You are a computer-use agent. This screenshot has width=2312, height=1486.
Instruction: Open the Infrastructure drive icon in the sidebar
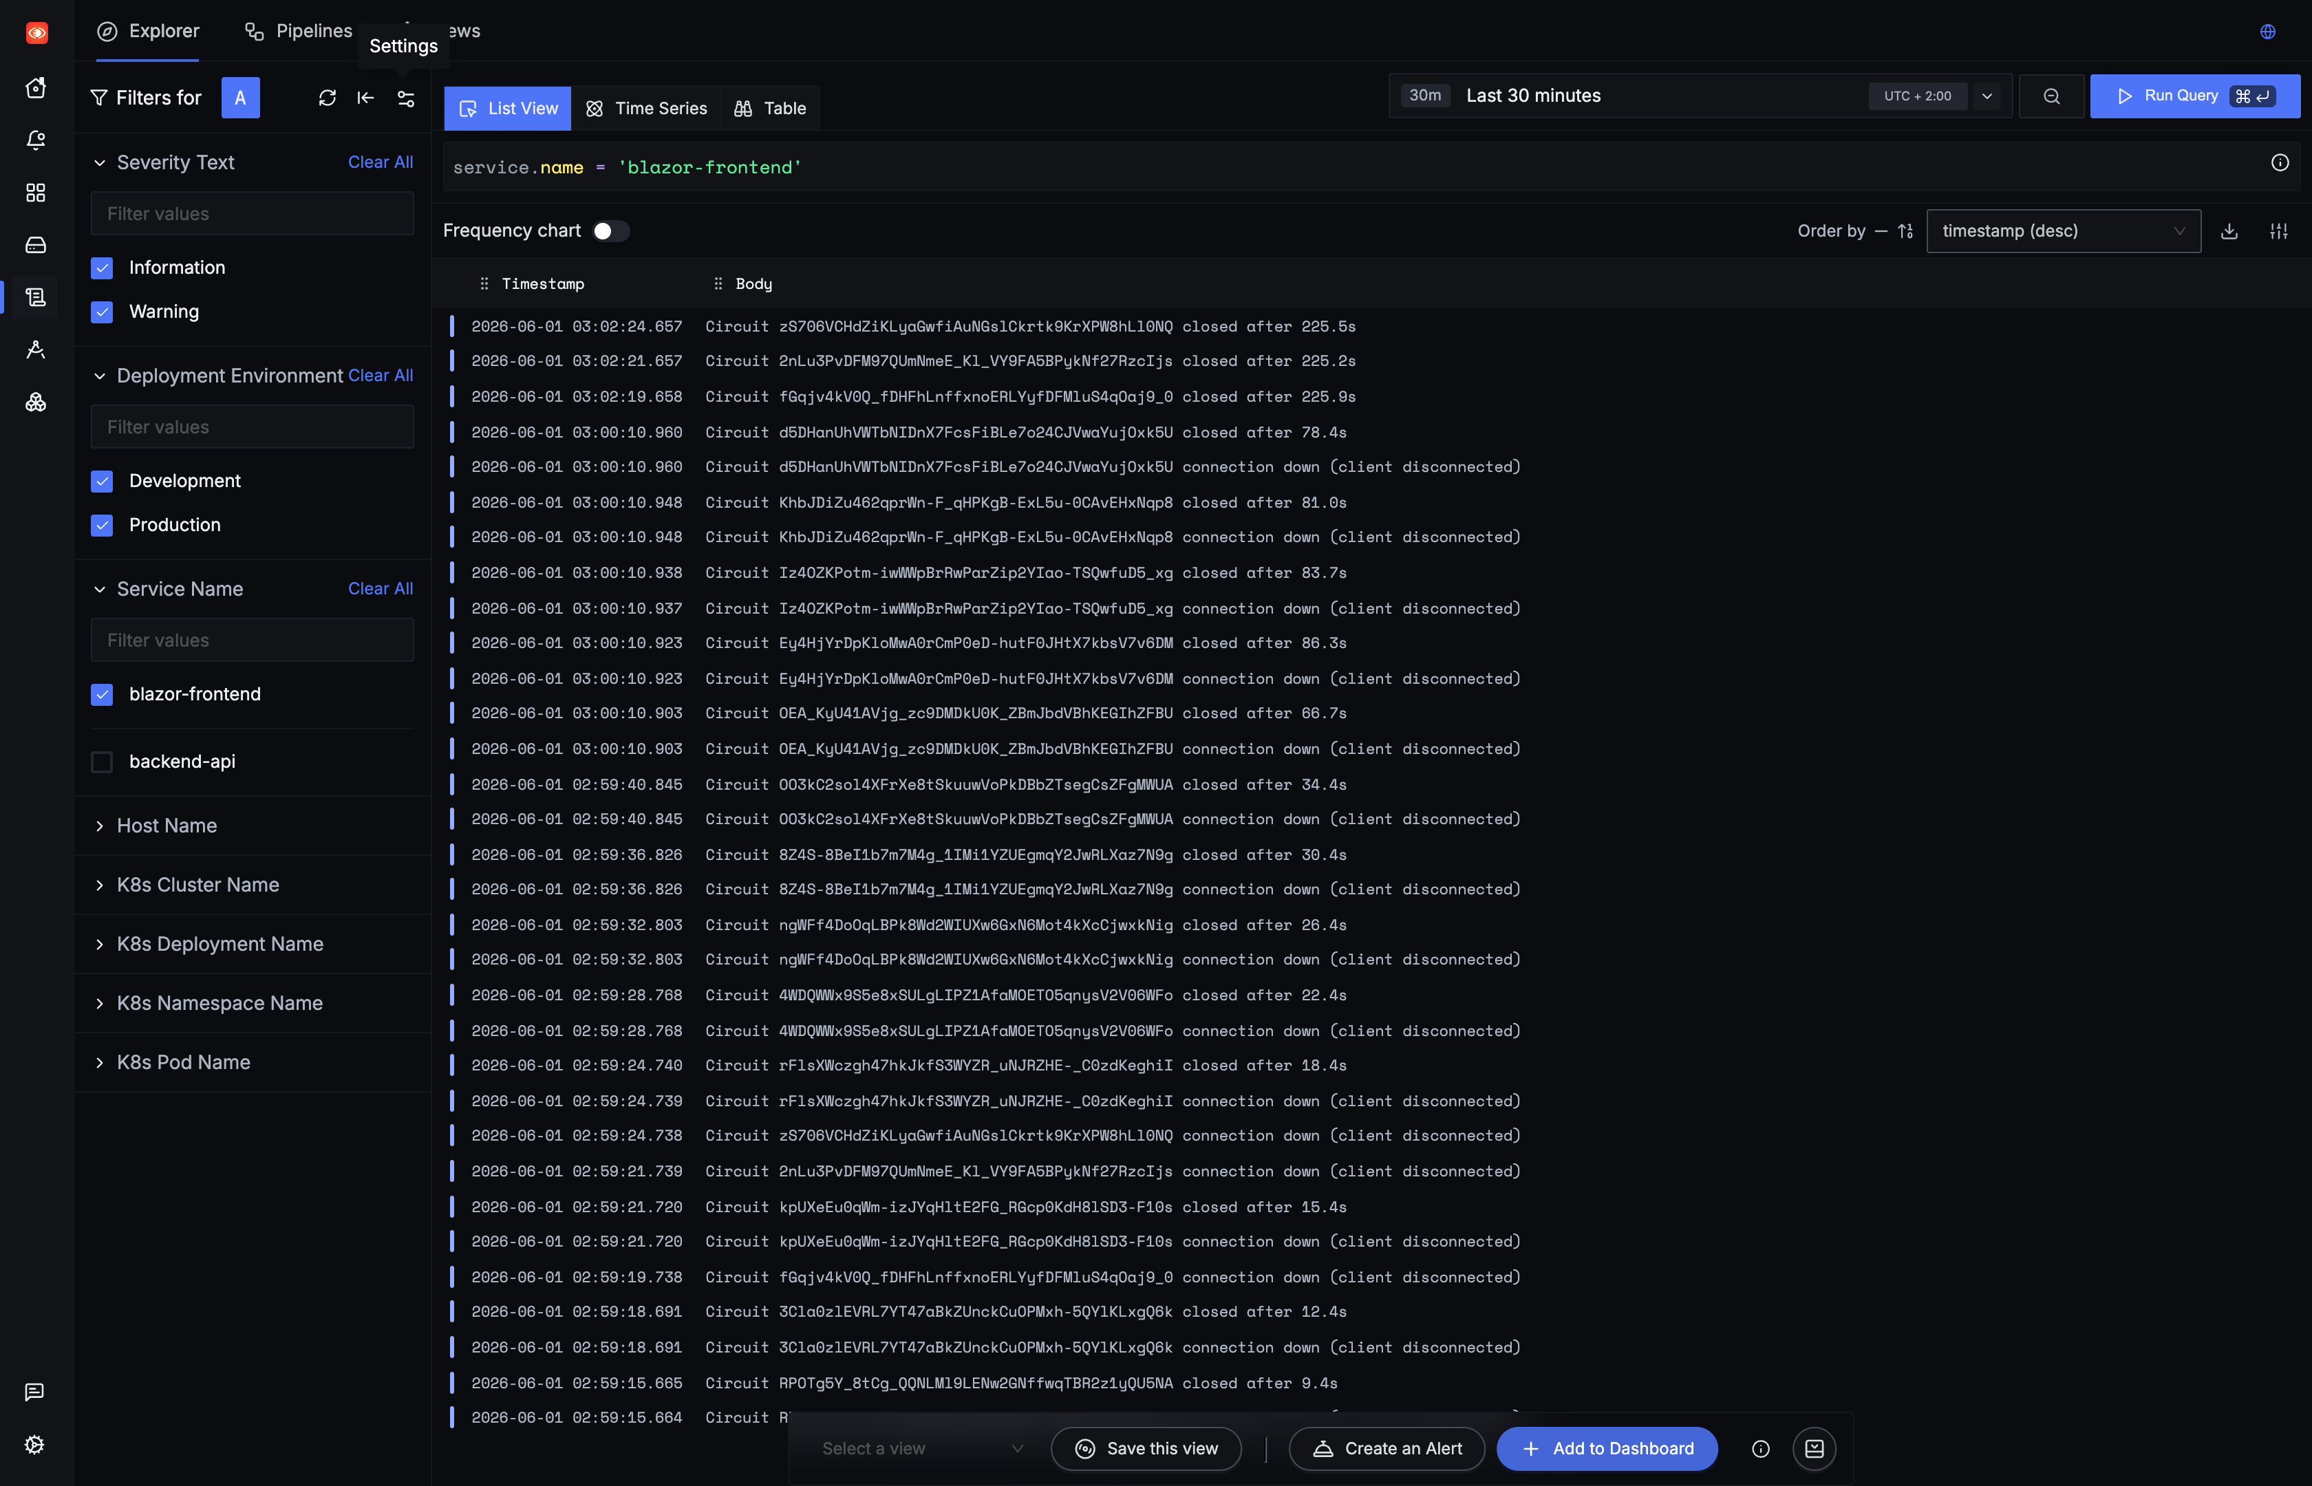pyautogui.click(x=36, y=245)
